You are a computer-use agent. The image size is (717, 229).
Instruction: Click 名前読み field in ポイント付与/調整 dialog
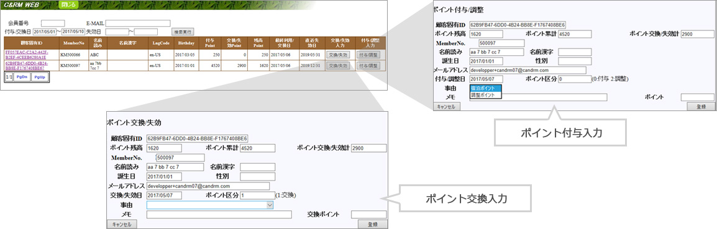[497, 52]
